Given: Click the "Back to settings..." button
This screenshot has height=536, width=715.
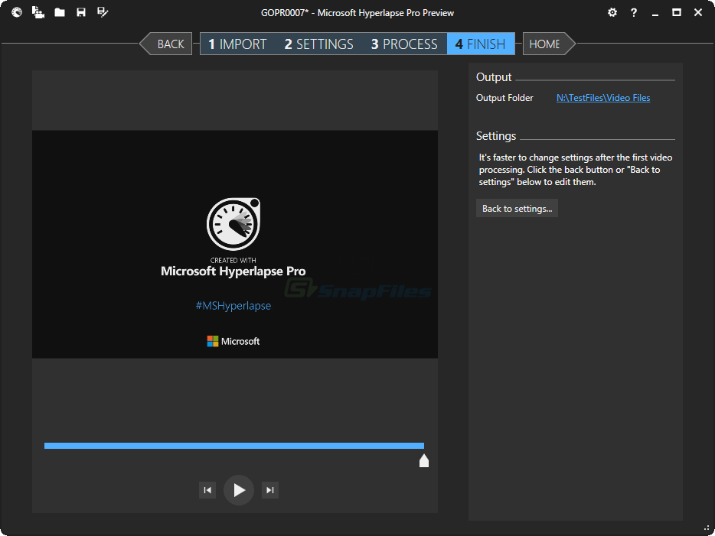Looking at the screenshot, I should [517, 209].
